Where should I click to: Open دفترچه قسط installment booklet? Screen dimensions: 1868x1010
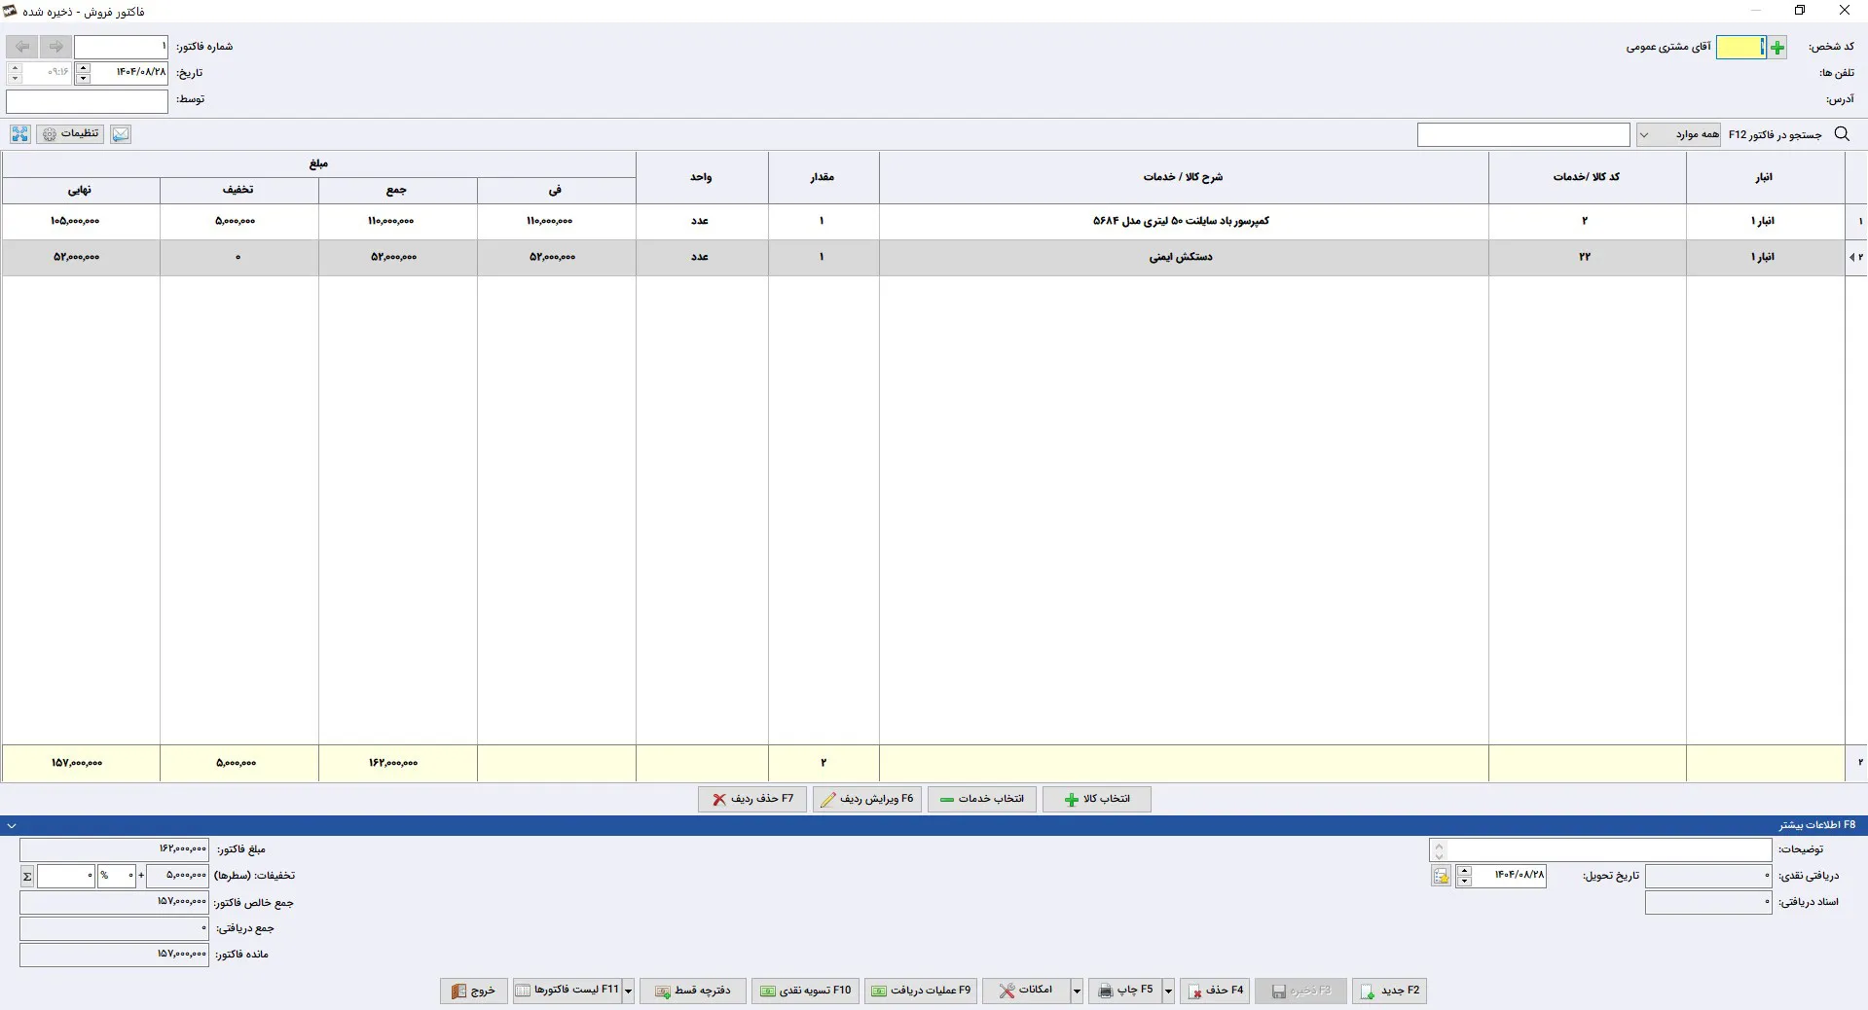coord(693,991)
